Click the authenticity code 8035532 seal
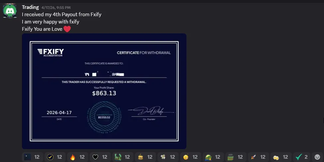Image resolution: width=324 pixels, height=162 pixels. 104,117
